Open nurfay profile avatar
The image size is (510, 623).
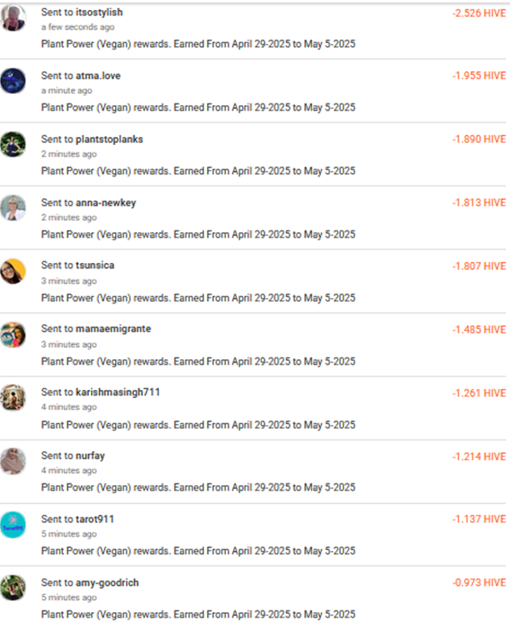pos(13,461)
